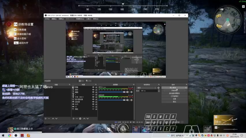Image resolution: width=246 pixels, height=138 pixels.
Task: Pop out the scene transitions dock panel
Action: tap(159, 85)
